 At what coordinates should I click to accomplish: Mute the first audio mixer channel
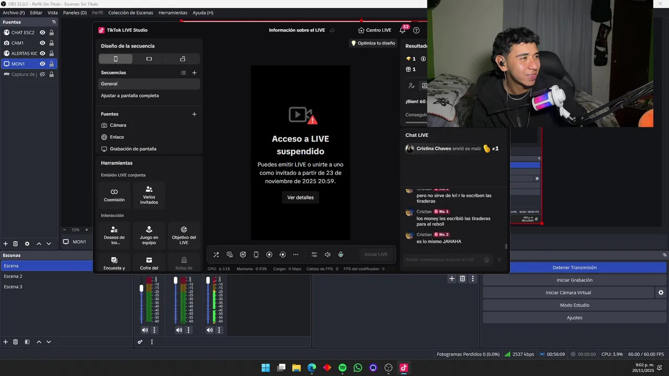coord(145,330)
